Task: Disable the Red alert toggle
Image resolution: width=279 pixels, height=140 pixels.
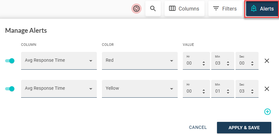Action: coord(10,61)
